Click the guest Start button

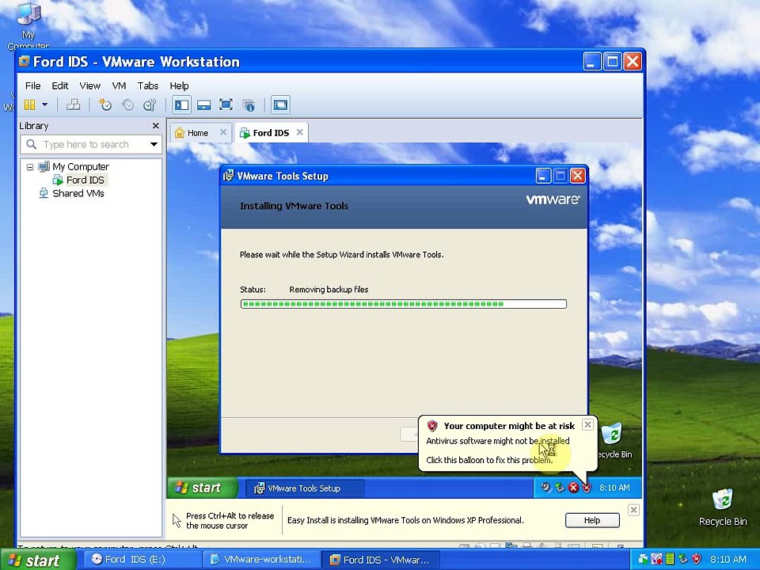(x=203, y=488)
